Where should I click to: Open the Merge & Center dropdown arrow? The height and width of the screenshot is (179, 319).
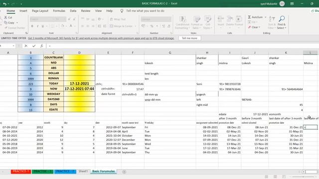[x=135, y=26]
